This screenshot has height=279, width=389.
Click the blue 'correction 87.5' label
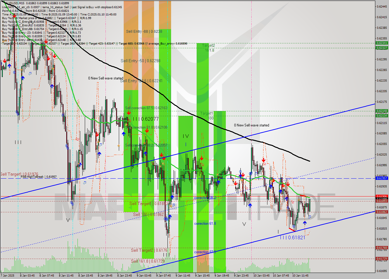[205, 252]
